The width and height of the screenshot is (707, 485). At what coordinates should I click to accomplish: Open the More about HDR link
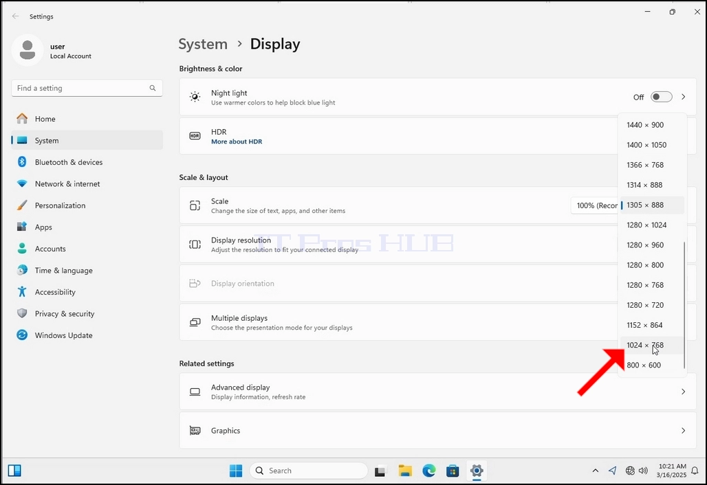[237, 142]
